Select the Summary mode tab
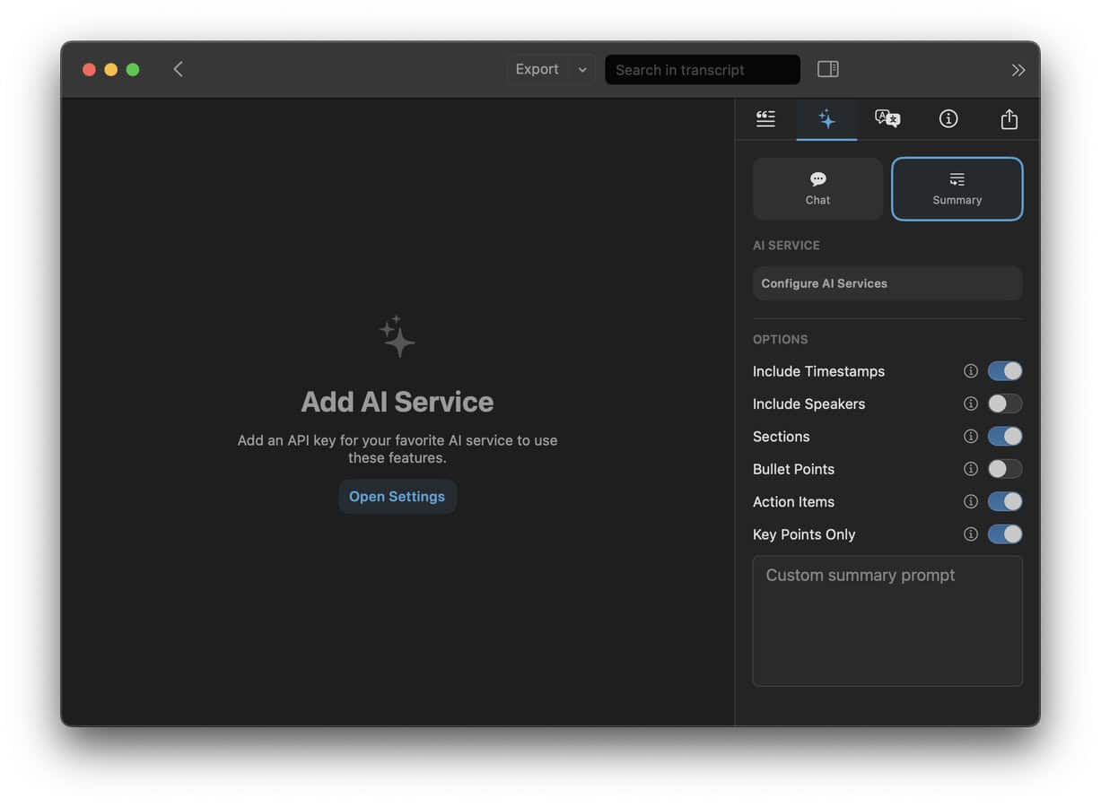The image size is (1101, 807). (x=957, y=189)
